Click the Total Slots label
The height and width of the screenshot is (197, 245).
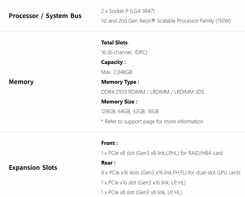pyautogui.click(x=114, y=43)
